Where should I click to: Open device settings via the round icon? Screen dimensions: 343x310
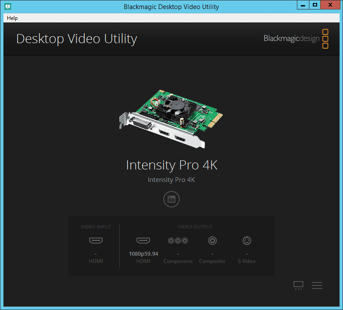(171, 199)
